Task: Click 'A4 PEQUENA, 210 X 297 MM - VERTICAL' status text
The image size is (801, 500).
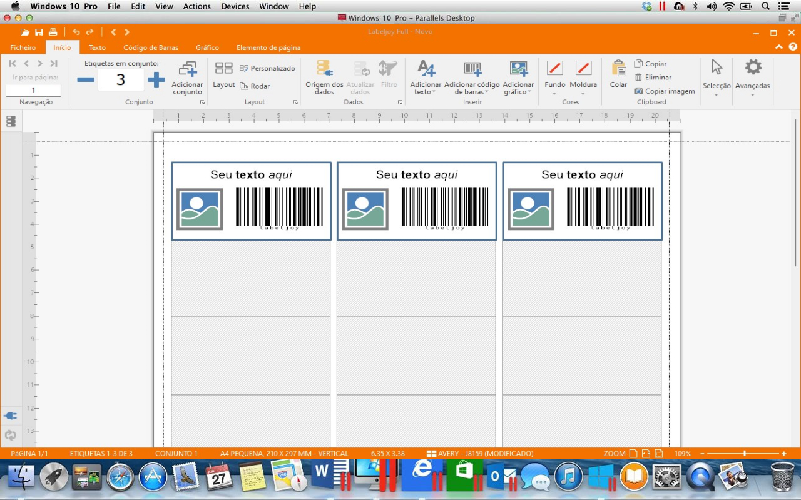Action: (x=284, y=454)
